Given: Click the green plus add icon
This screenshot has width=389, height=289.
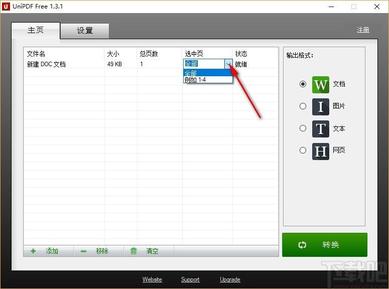Looking at the screenshot, I should [x=33, y=251].
